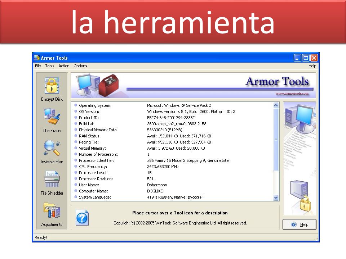
Task: Open the Tools menu
Action: (x=50, y=66)
